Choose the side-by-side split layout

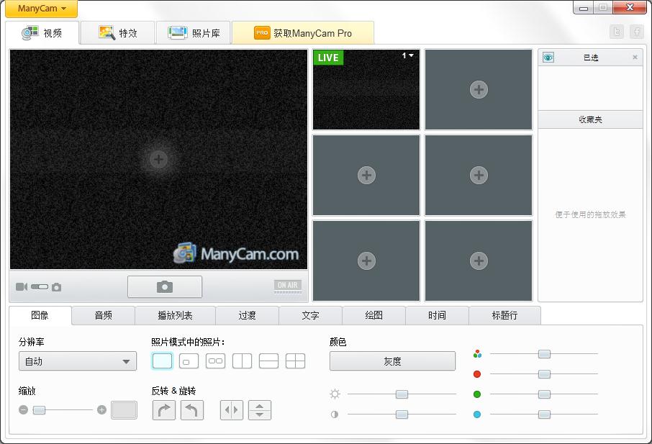pyautogui.click(x=243, y=361)
